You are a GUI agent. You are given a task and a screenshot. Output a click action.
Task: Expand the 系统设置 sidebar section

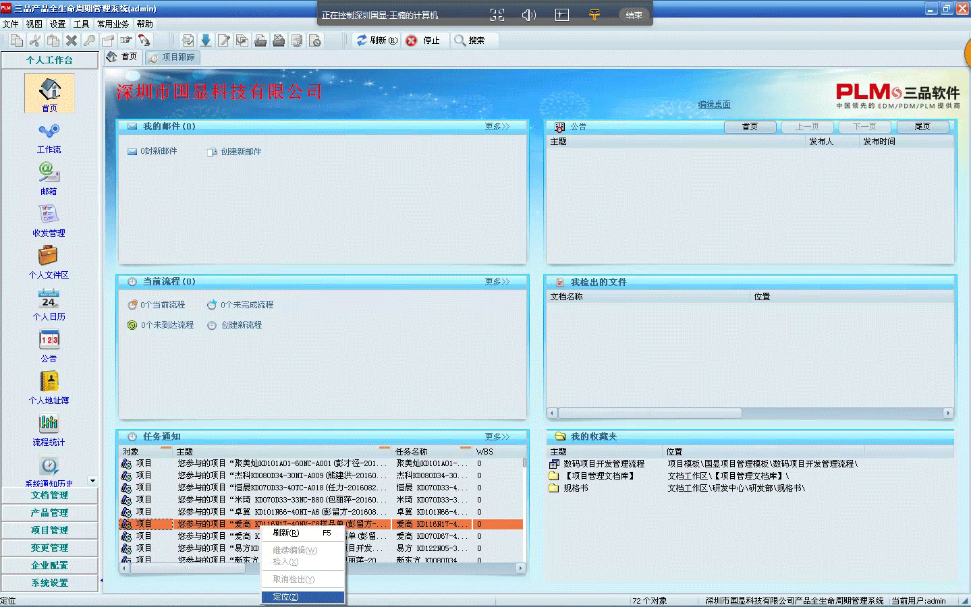click(x=49, y=583)
